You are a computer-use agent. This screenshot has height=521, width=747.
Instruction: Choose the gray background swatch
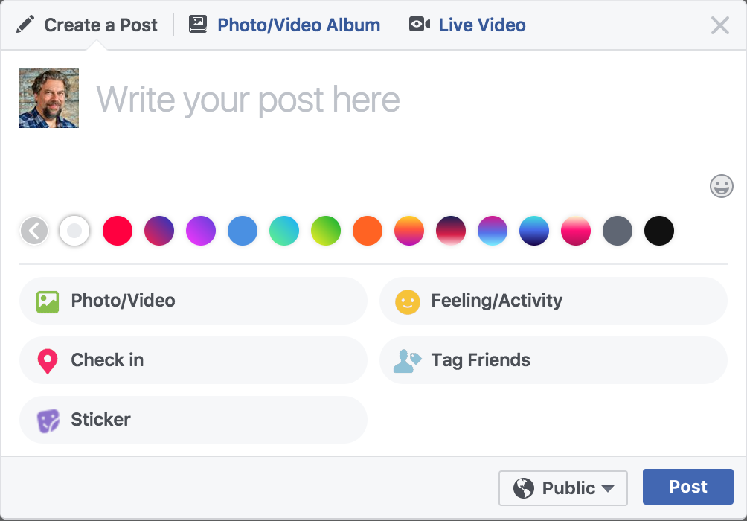tap(618, 231)
